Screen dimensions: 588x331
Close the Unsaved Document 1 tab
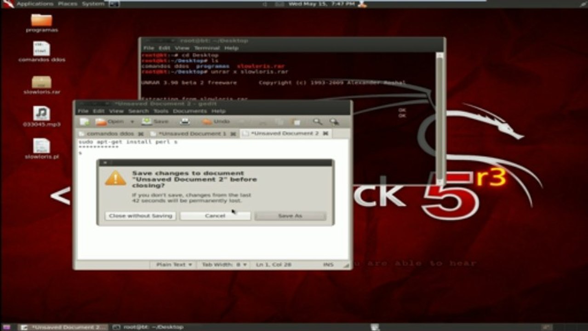[x=233, y=134]
